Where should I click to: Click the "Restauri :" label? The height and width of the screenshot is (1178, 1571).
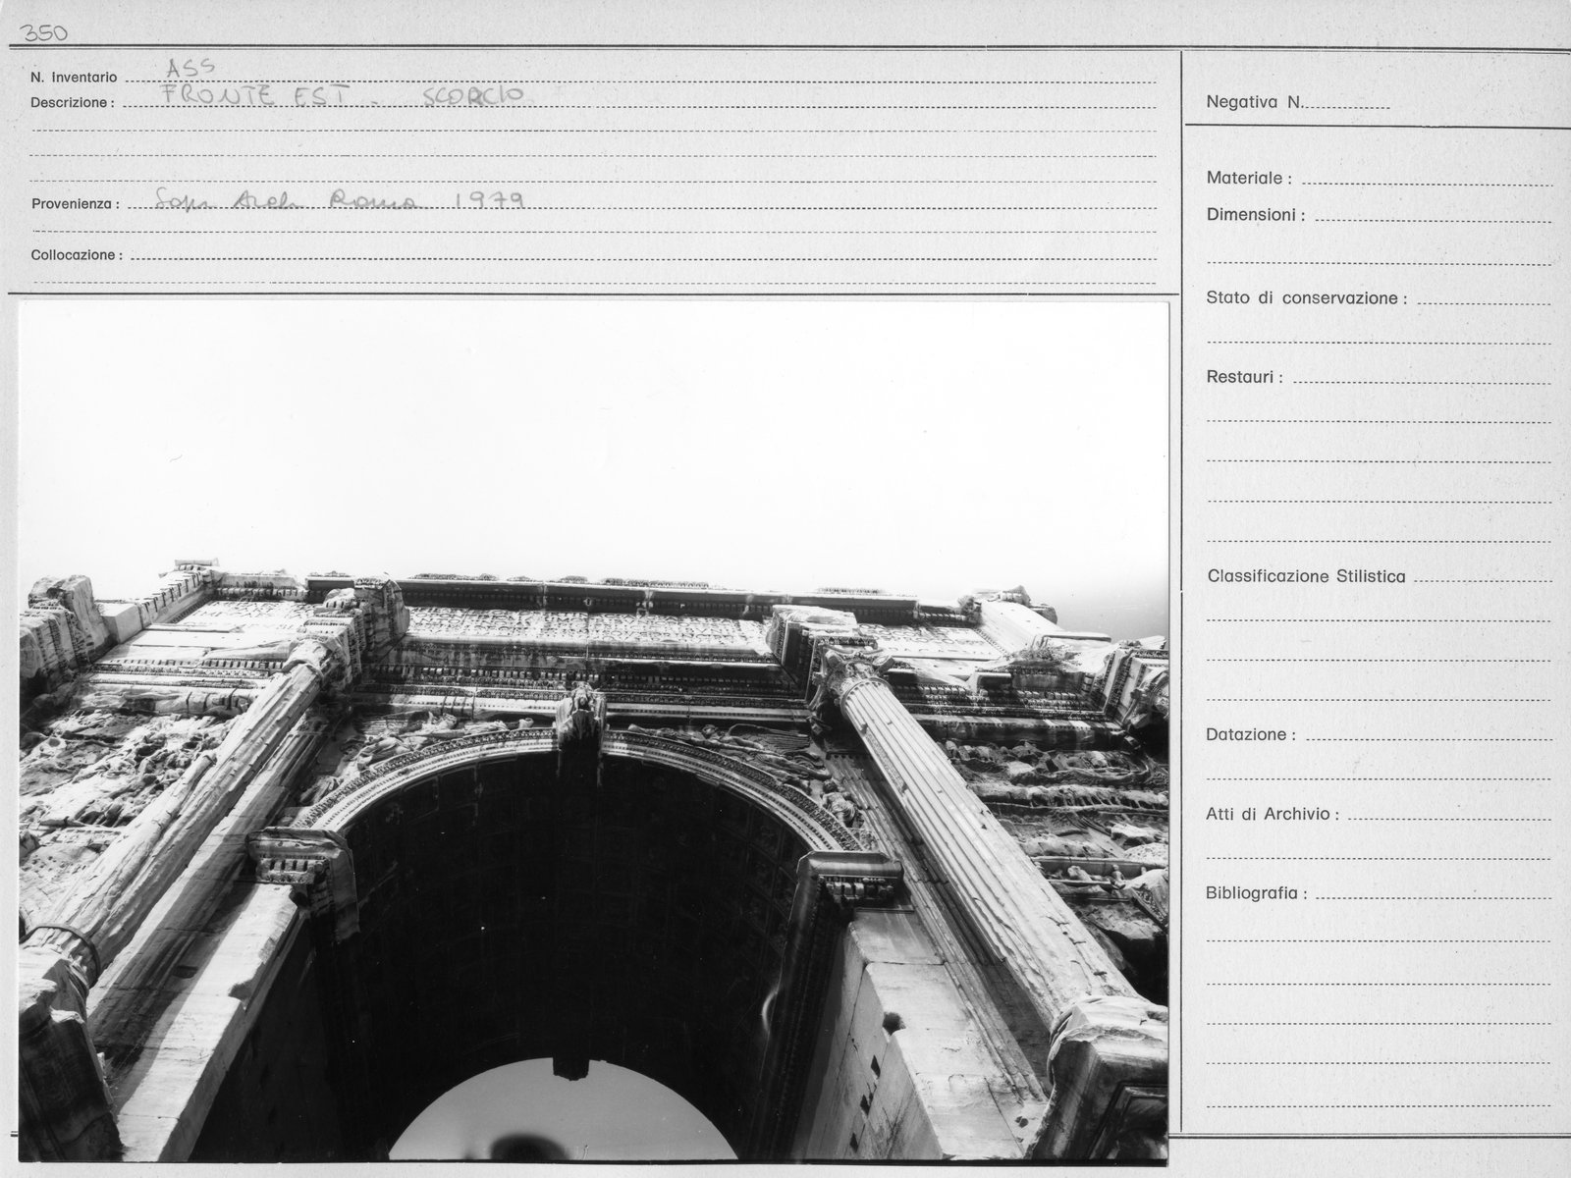(x=1244, y=377)
